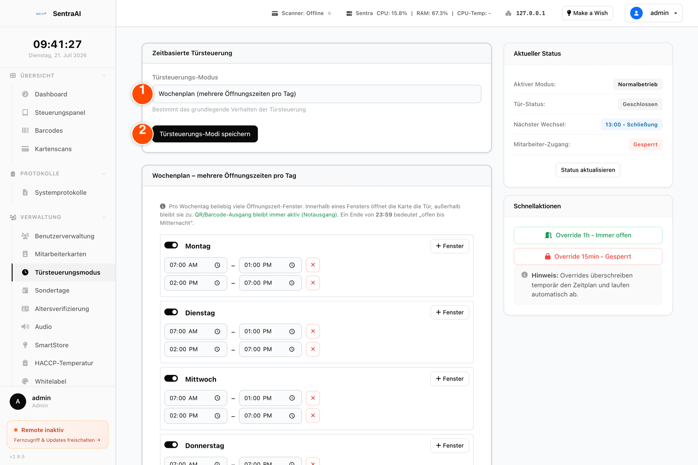This screenshot has height=465, width=698.
Task: Click the Gesperrt status badge
Action: 645,145
